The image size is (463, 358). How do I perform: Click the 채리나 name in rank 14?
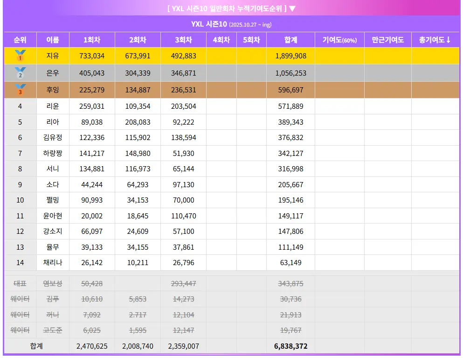(53, 263)
